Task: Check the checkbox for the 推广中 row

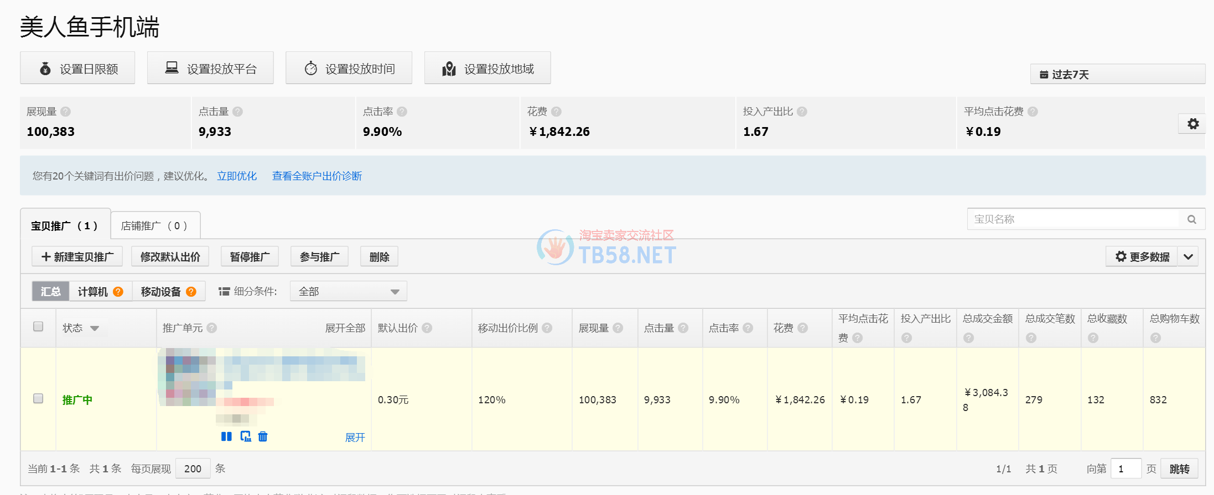Action: (38, 398)
